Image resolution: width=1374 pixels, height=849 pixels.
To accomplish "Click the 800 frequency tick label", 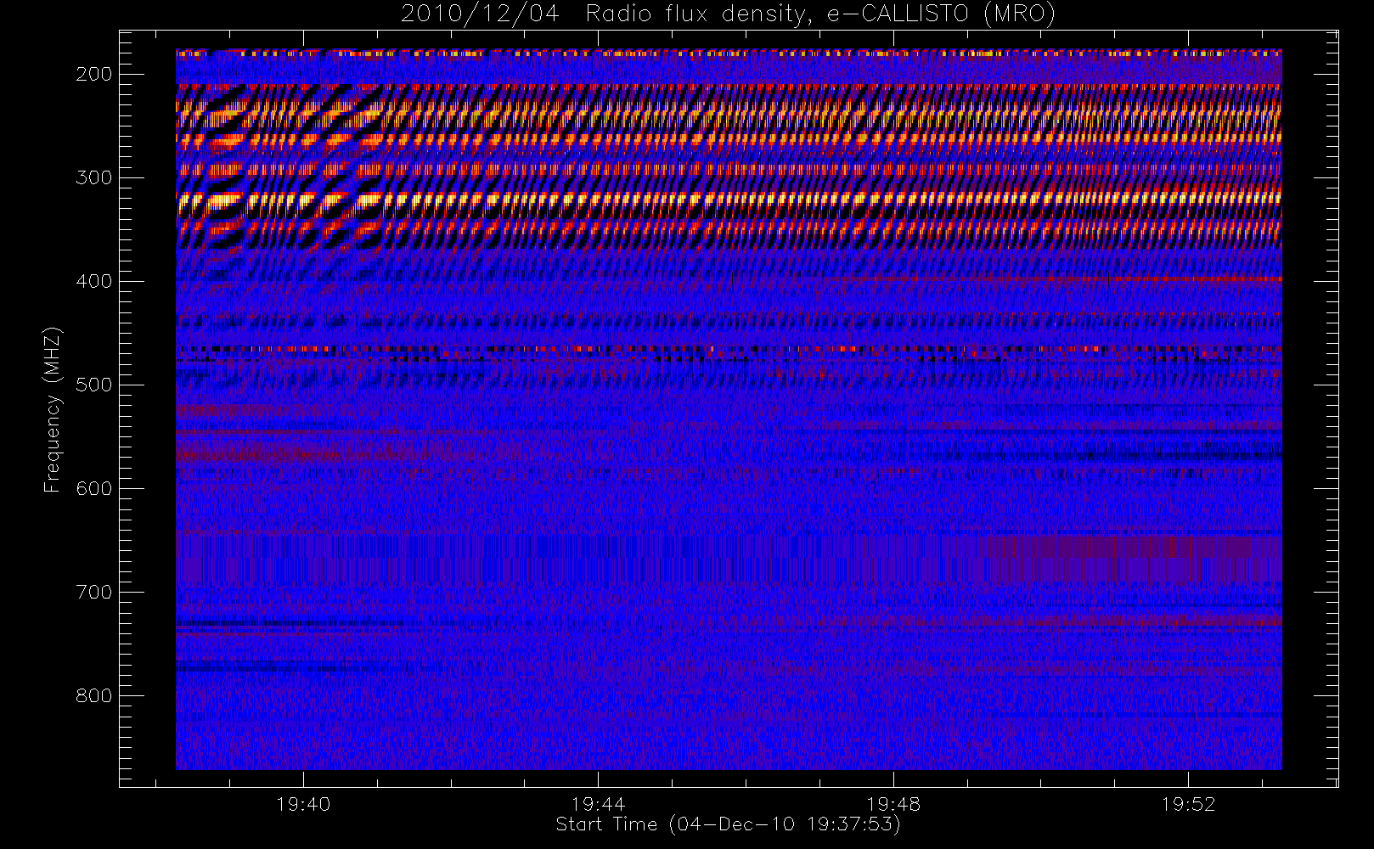I will [x=94, y=695].
